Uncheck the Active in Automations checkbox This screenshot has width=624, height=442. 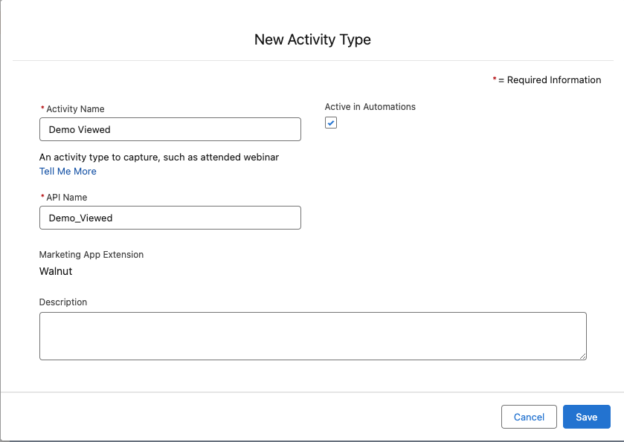(331, 123)
